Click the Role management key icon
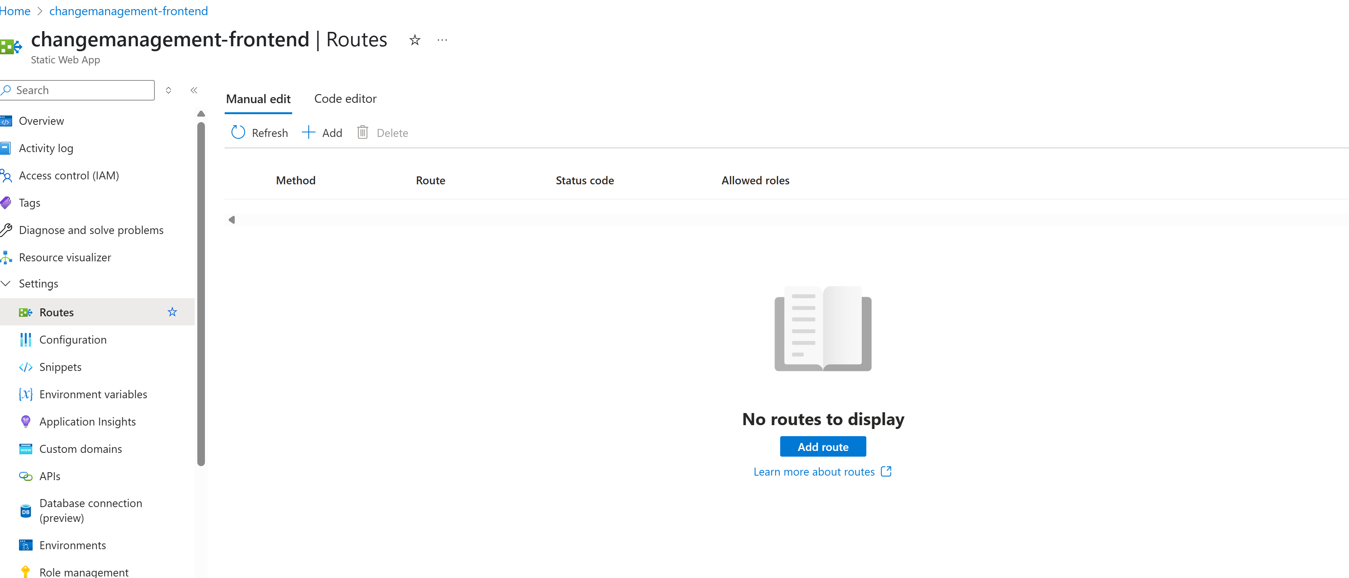This screenshot has height=578, width=1349. coord(25,572)
